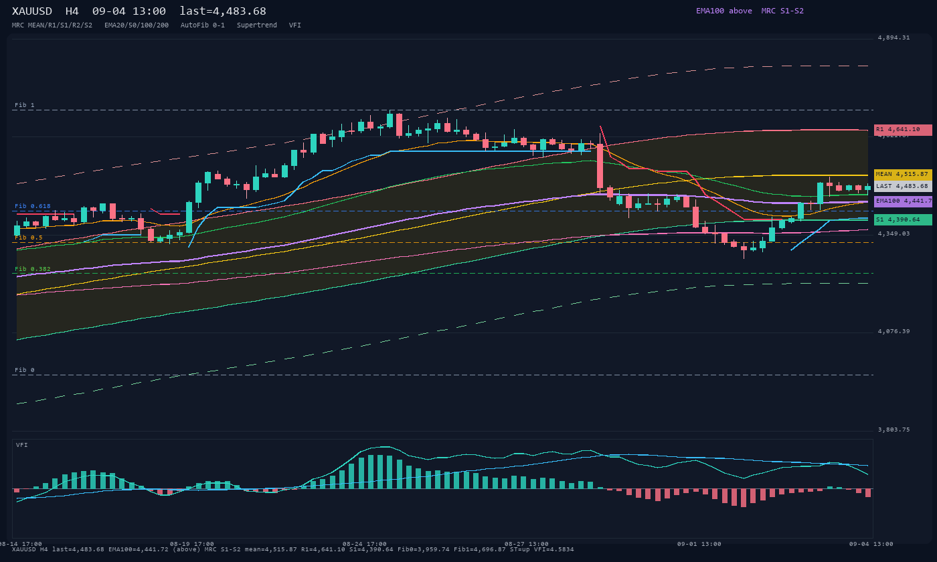
Task: Select the 'MRC S1-S2' status text at top right
Action: [x=782, y=11]
